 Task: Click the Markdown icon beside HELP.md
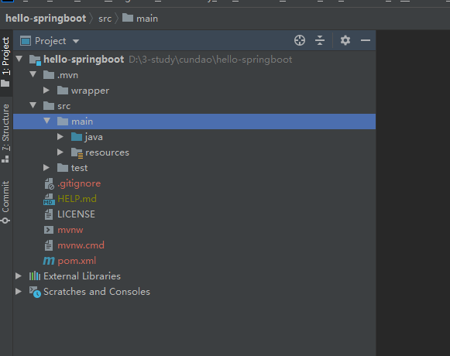[49, 199]
